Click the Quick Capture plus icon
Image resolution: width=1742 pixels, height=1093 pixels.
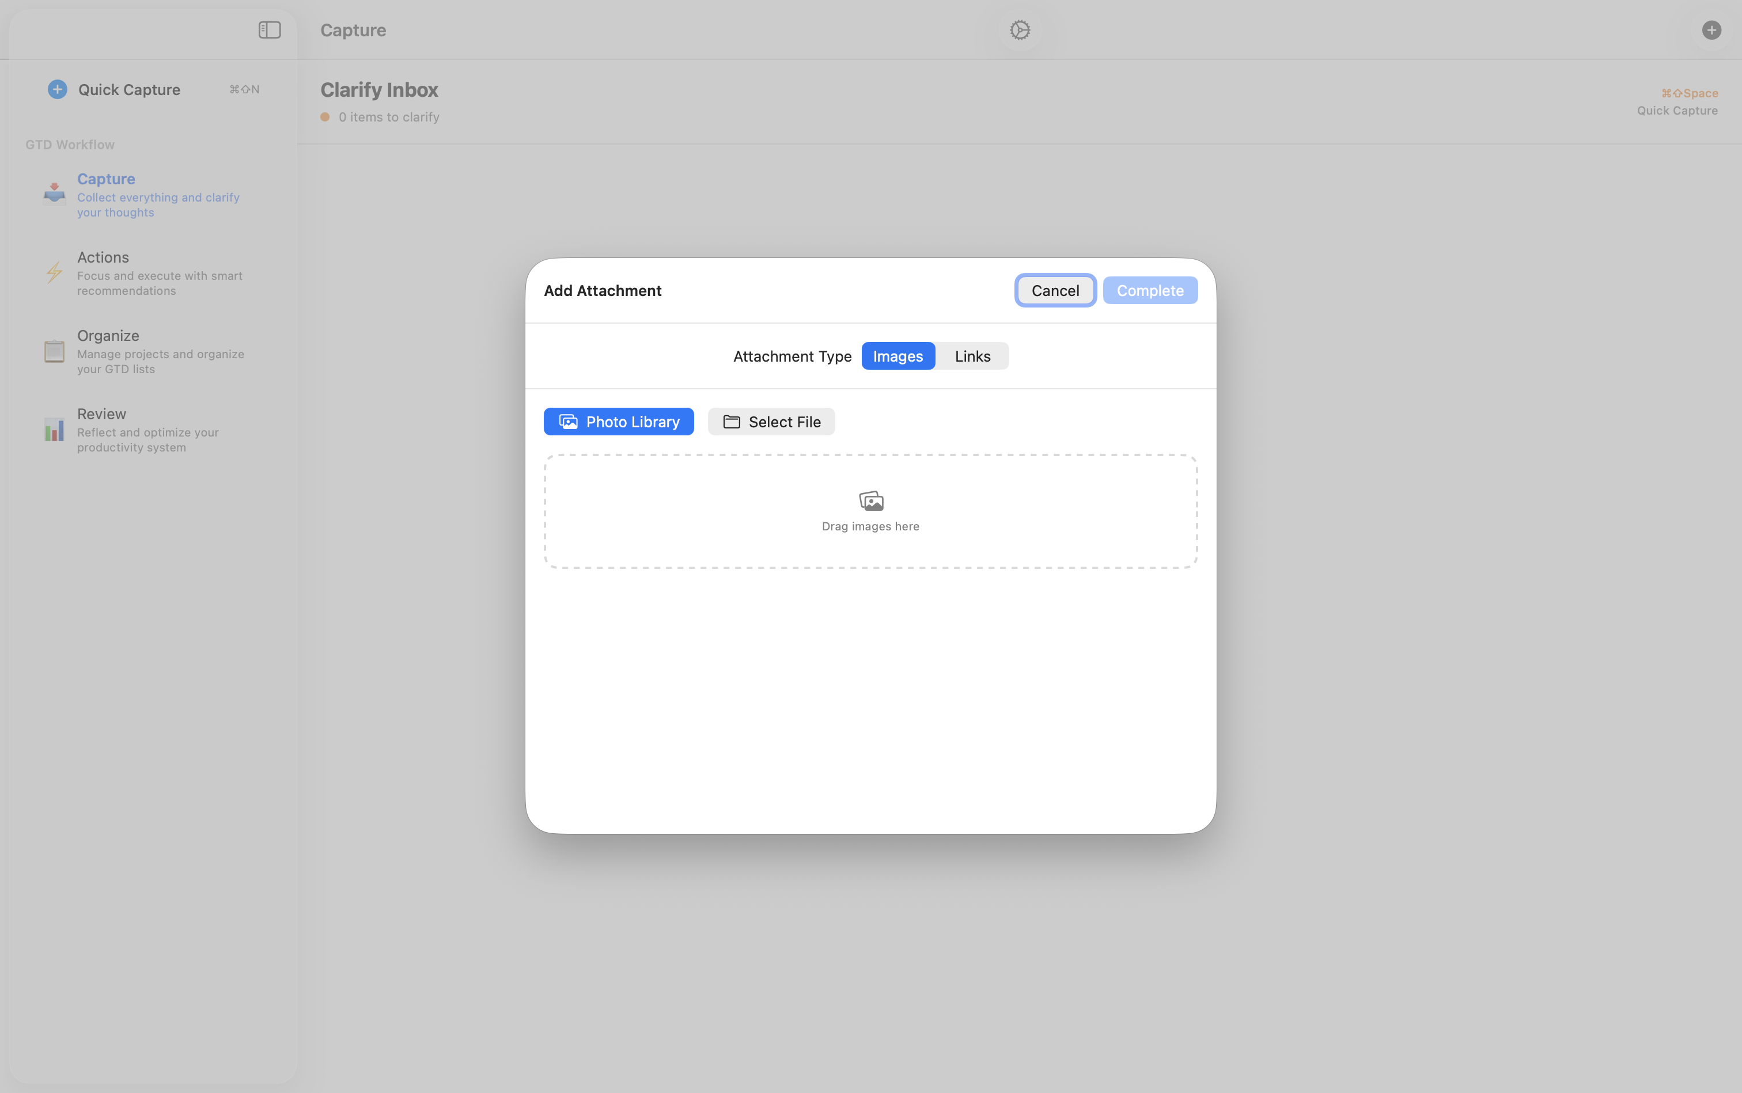[57, 89]
